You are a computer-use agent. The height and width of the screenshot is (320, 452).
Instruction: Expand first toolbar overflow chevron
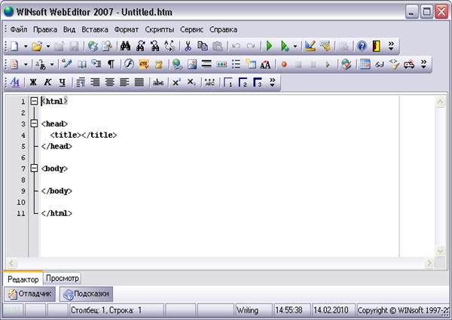point(391,46)
